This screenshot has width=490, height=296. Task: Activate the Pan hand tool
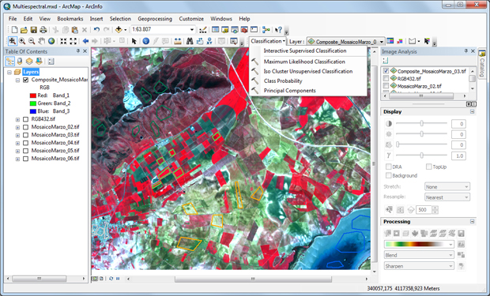click(x=41, y=41)
